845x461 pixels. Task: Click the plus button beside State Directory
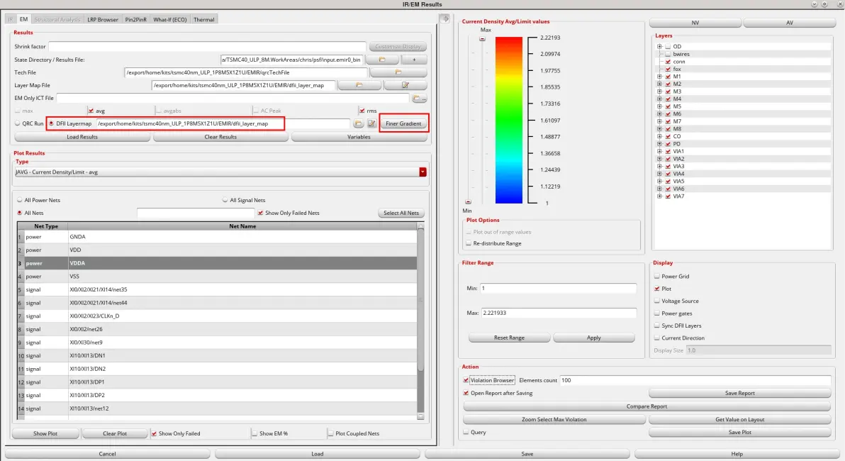pyautogui.click(x=414, y=60)
